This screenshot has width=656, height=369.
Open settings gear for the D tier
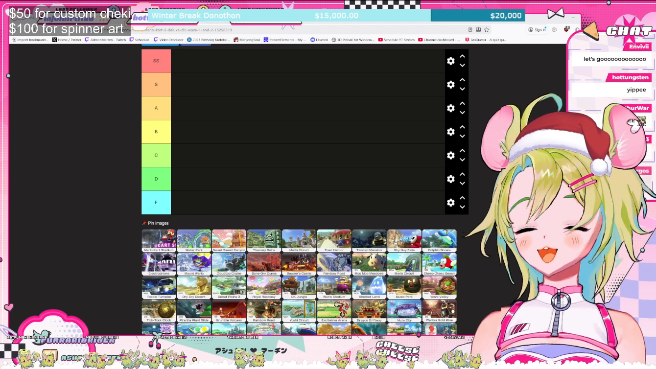(x=451, y=179)
